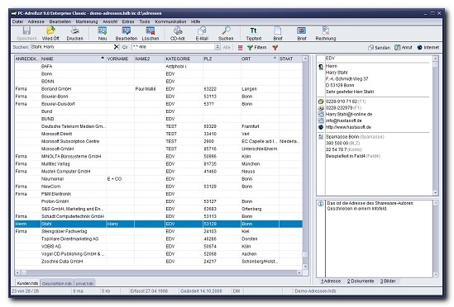Select the Zoschke Data GmbH row

pyautogui.click(x=159, y=262)
